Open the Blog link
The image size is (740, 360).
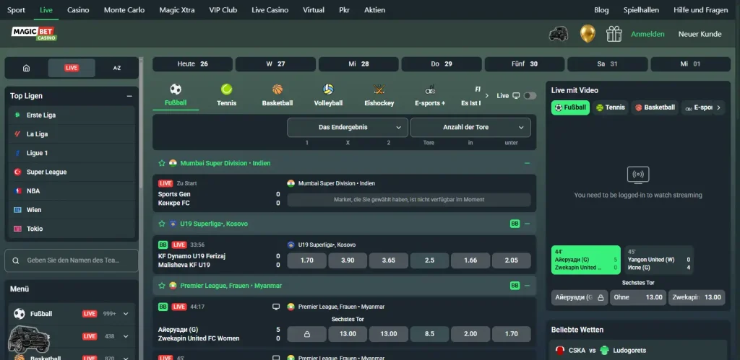tap(601, 10)
